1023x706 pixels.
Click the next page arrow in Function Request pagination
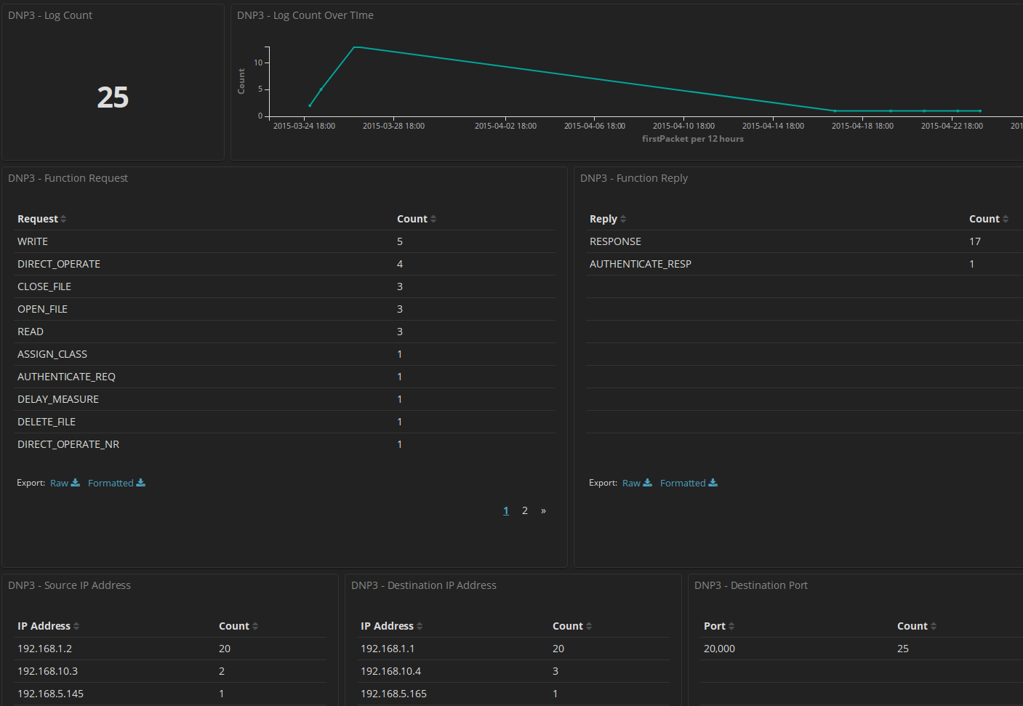point(543,510)
